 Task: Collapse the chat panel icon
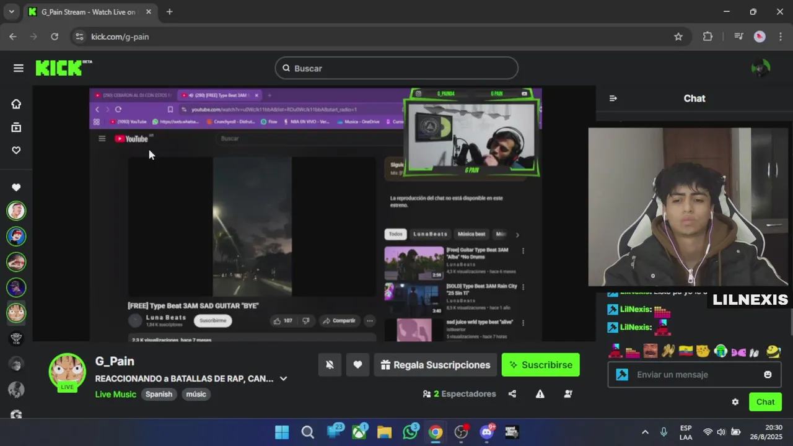[613, 98]
